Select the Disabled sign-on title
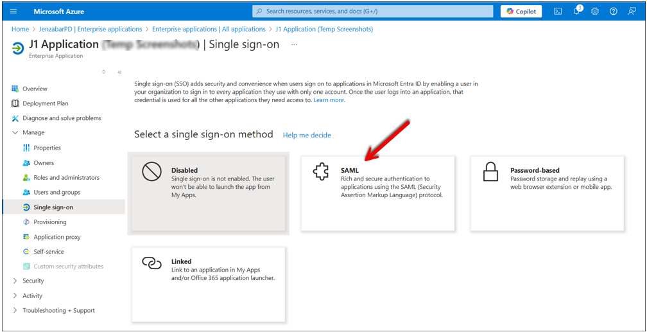Image resolution: width=647 pixels, height=332 pixels. [184, 170]
